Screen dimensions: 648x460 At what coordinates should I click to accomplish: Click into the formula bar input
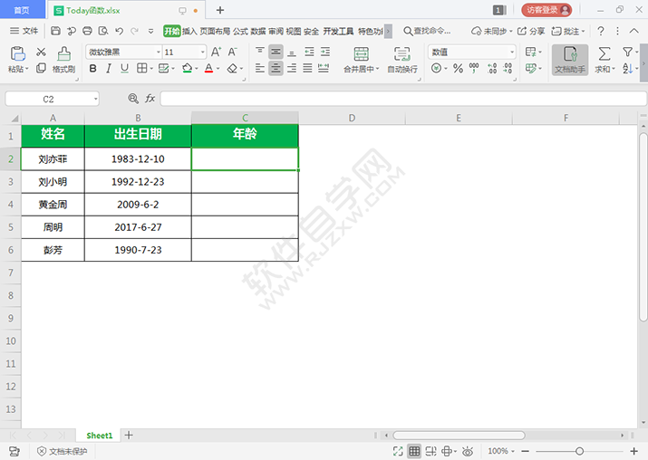pos(403,99)
